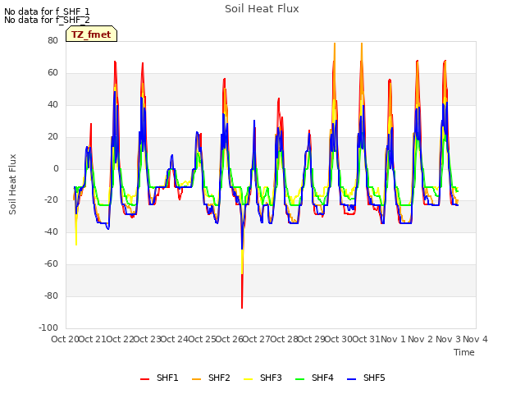This screenshot has height=394, width=525.
Task: Click the 'No data for f_SHF_2' message
Action: (x=47, y=20)
